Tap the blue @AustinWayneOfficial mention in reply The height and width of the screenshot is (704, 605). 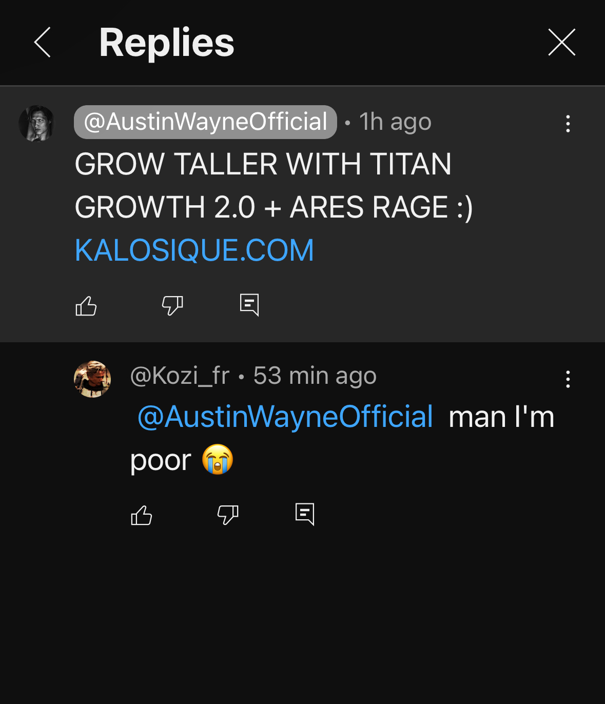pyautogui.click(x=285, y=417)
